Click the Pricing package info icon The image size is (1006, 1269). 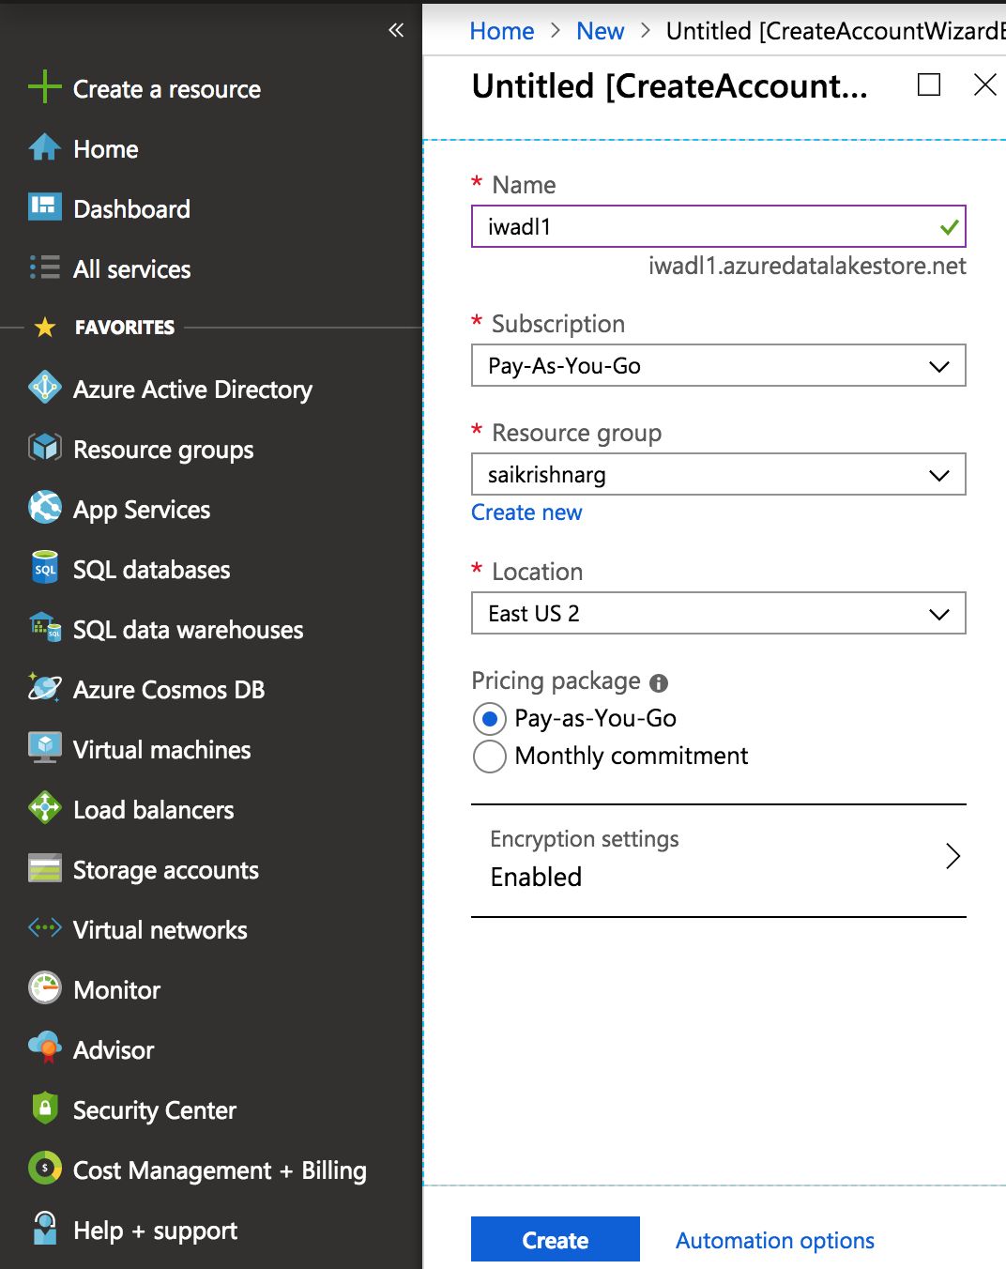(x=659, y=682)
